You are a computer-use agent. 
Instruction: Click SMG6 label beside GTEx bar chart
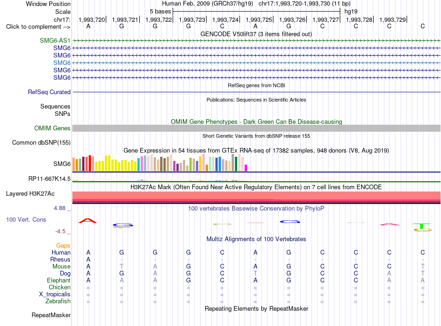coord(62,164)
